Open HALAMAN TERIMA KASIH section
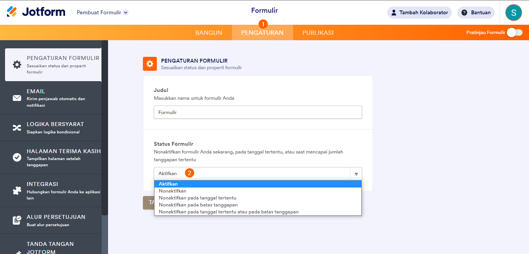This screenshot has height=254, width=529. (x=51, y=157)
